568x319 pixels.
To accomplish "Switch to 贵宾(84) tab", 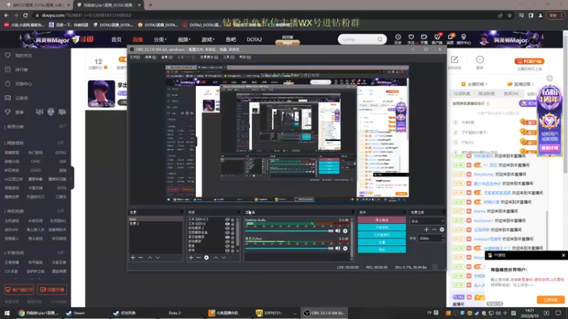I will pos(510,94).
